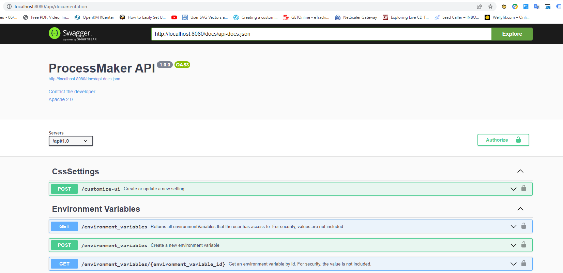
Task: Click lock icon on POST /customize-ui row
Action: click(524, 188)
